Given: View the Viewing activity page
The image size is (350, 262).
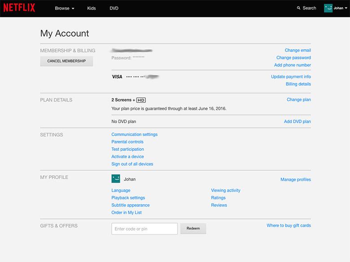Looking at the screenshot, I should click(x=226, y=190).
